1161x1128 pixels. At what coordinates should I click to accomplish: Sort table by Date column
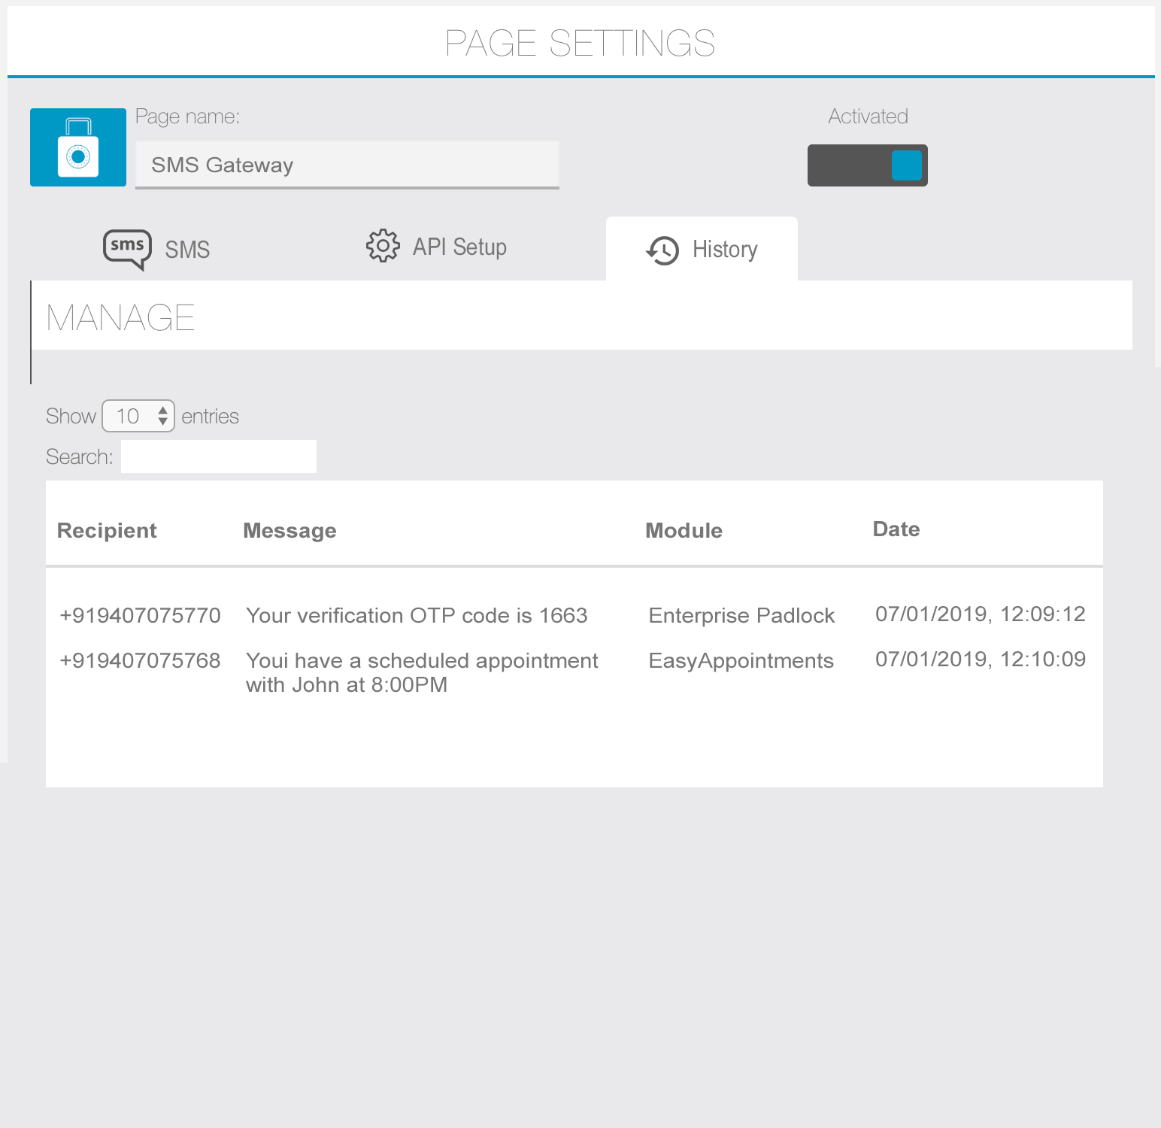tap(896, 529)
